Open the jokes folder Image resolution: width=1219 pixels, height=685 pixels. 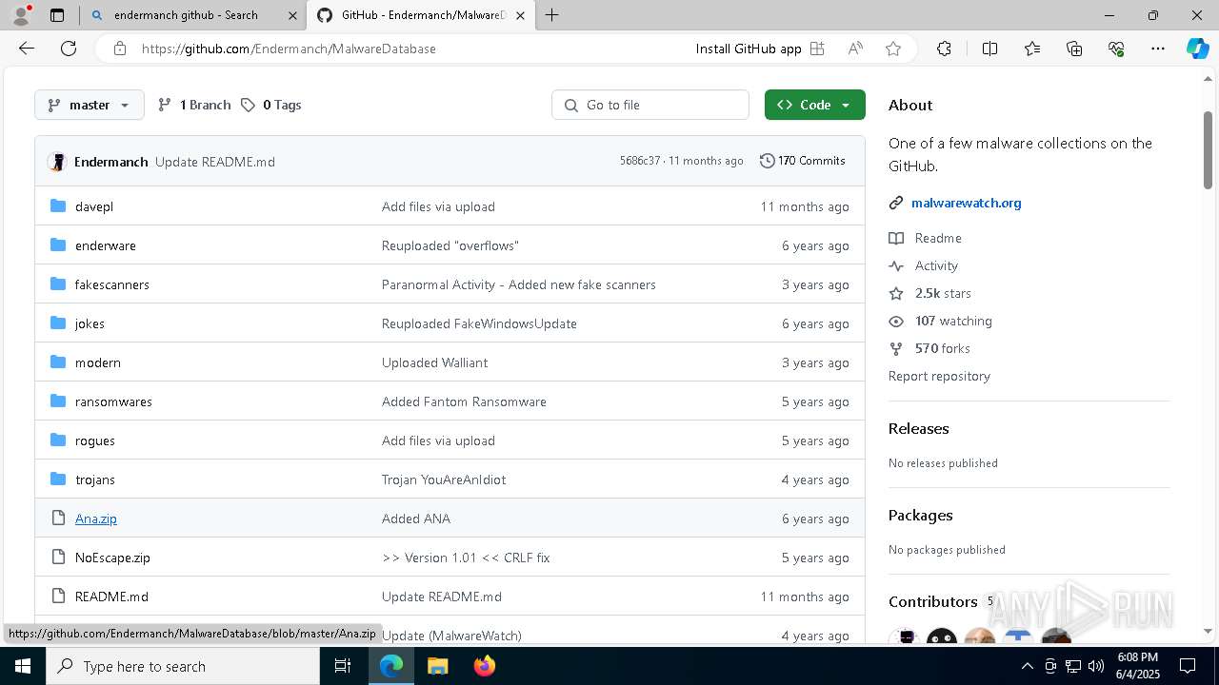pos(90,323)
